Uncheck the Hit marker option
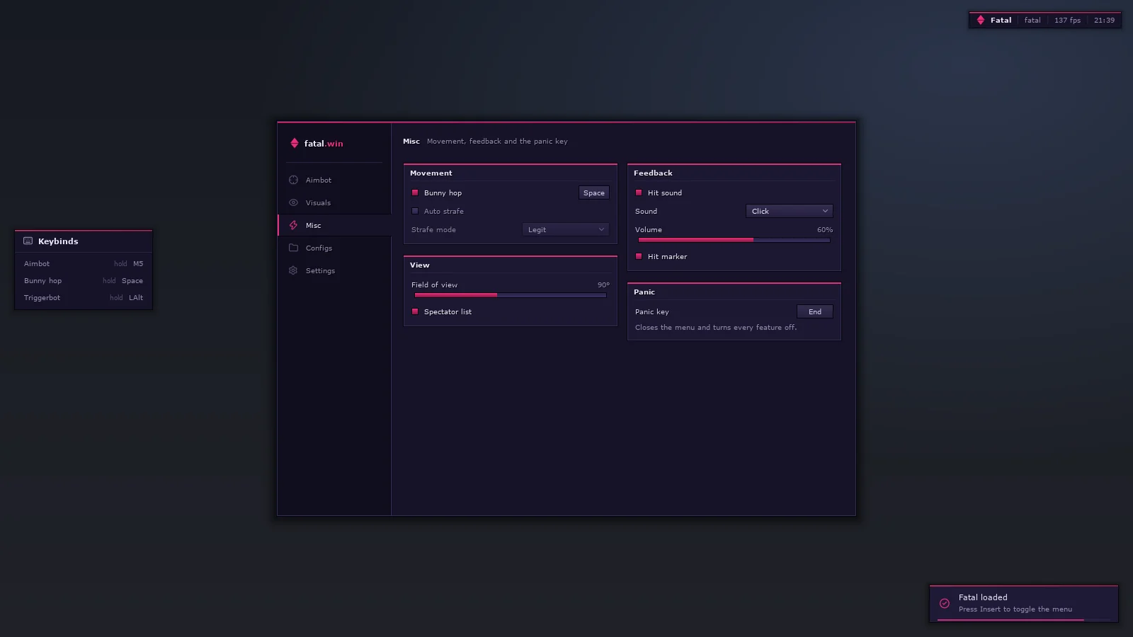The image size is (1133, 637). (639, 256)
